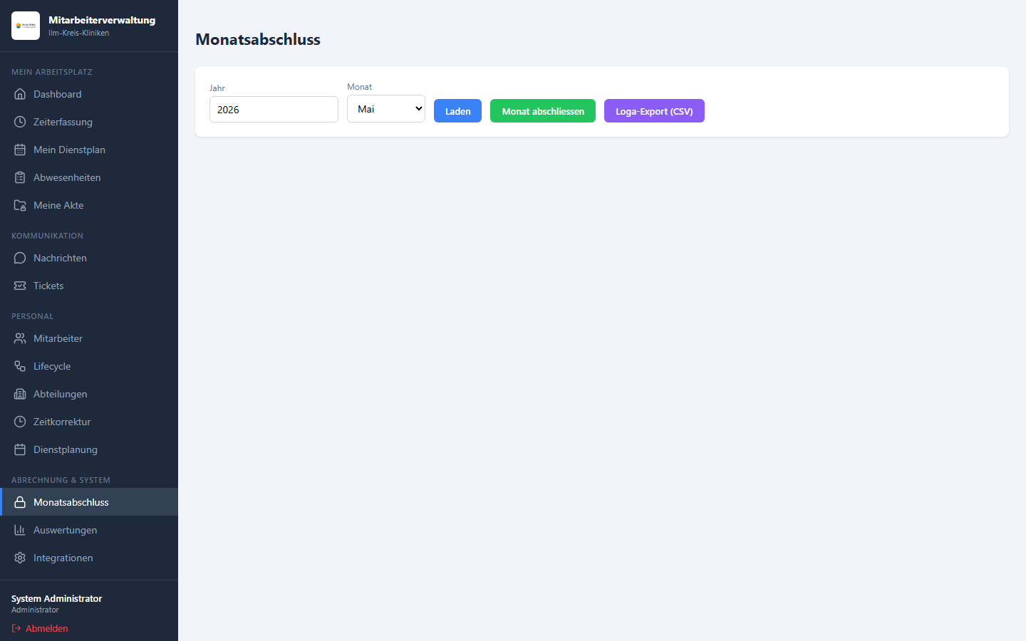Click the Mein Dienstplan calendar icon

tap(20, 150)
